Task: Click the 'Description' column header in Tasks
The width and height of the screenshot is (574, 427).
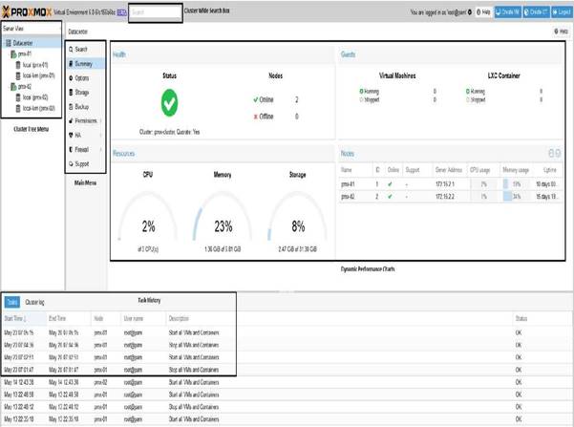Action: pos(179,319)
